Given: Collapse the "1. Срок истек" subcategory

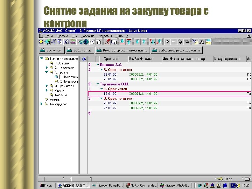Looking at the screenshot, I should click(101, 89).
